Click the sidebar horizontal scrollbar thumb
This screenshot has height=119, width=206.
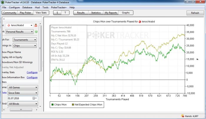pyautogui.click(x=21, y=110)
